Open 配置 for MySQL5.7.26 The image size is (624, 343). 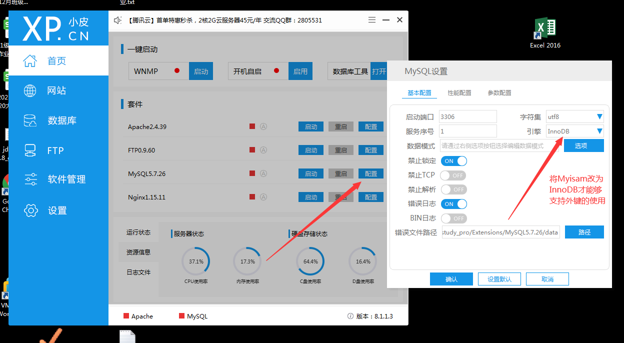[x=371, y=173]
